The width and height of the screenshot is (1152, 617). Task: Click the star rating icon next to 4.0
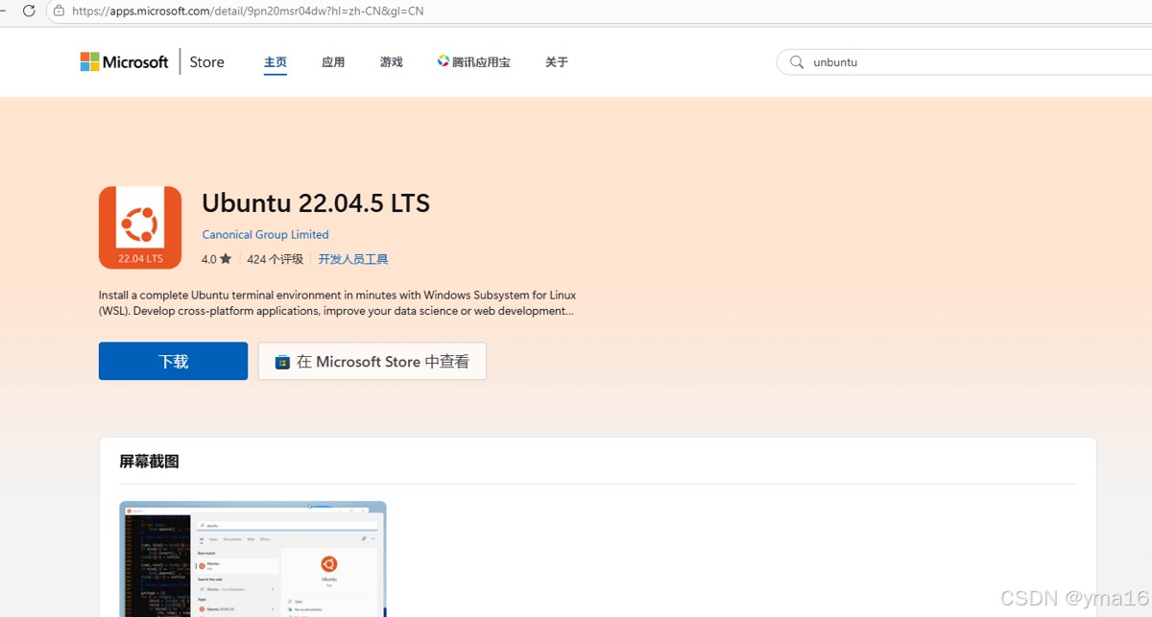tap(226, 259)
